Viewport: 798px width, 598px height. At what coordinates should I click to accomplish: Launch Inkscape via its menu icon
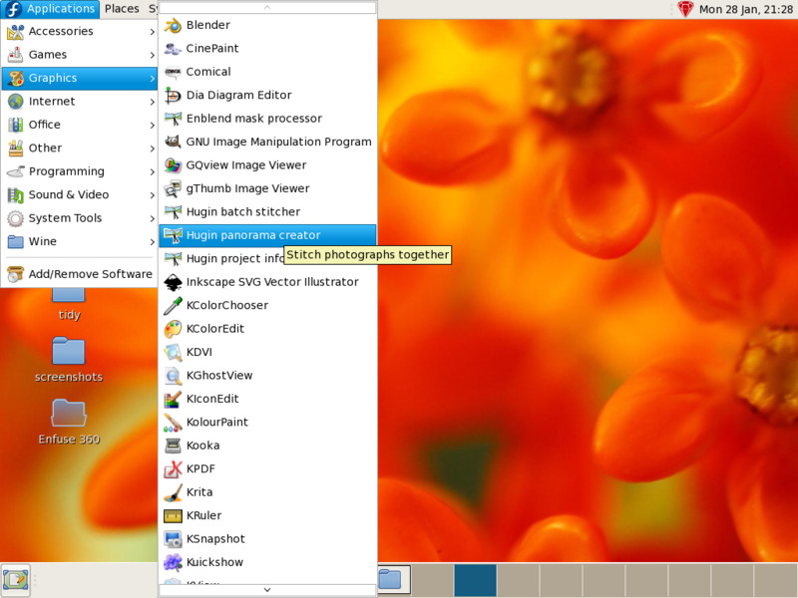(x=173, y=282)
